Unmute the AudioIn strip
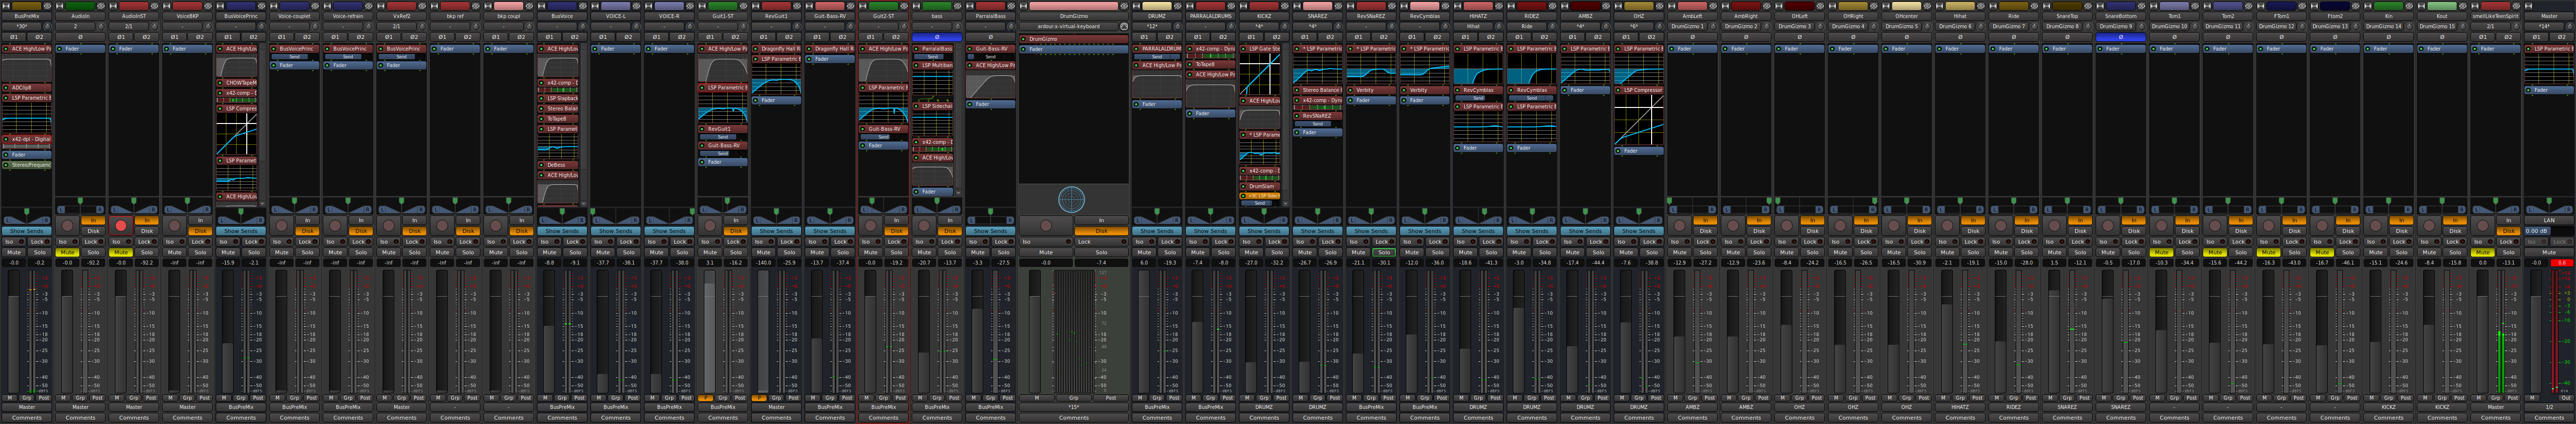 (68, 253)
